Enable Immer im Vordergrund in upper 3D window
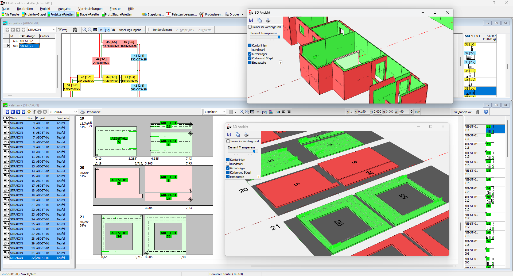This screenshot has height=276, width=513. coord(250,27)
